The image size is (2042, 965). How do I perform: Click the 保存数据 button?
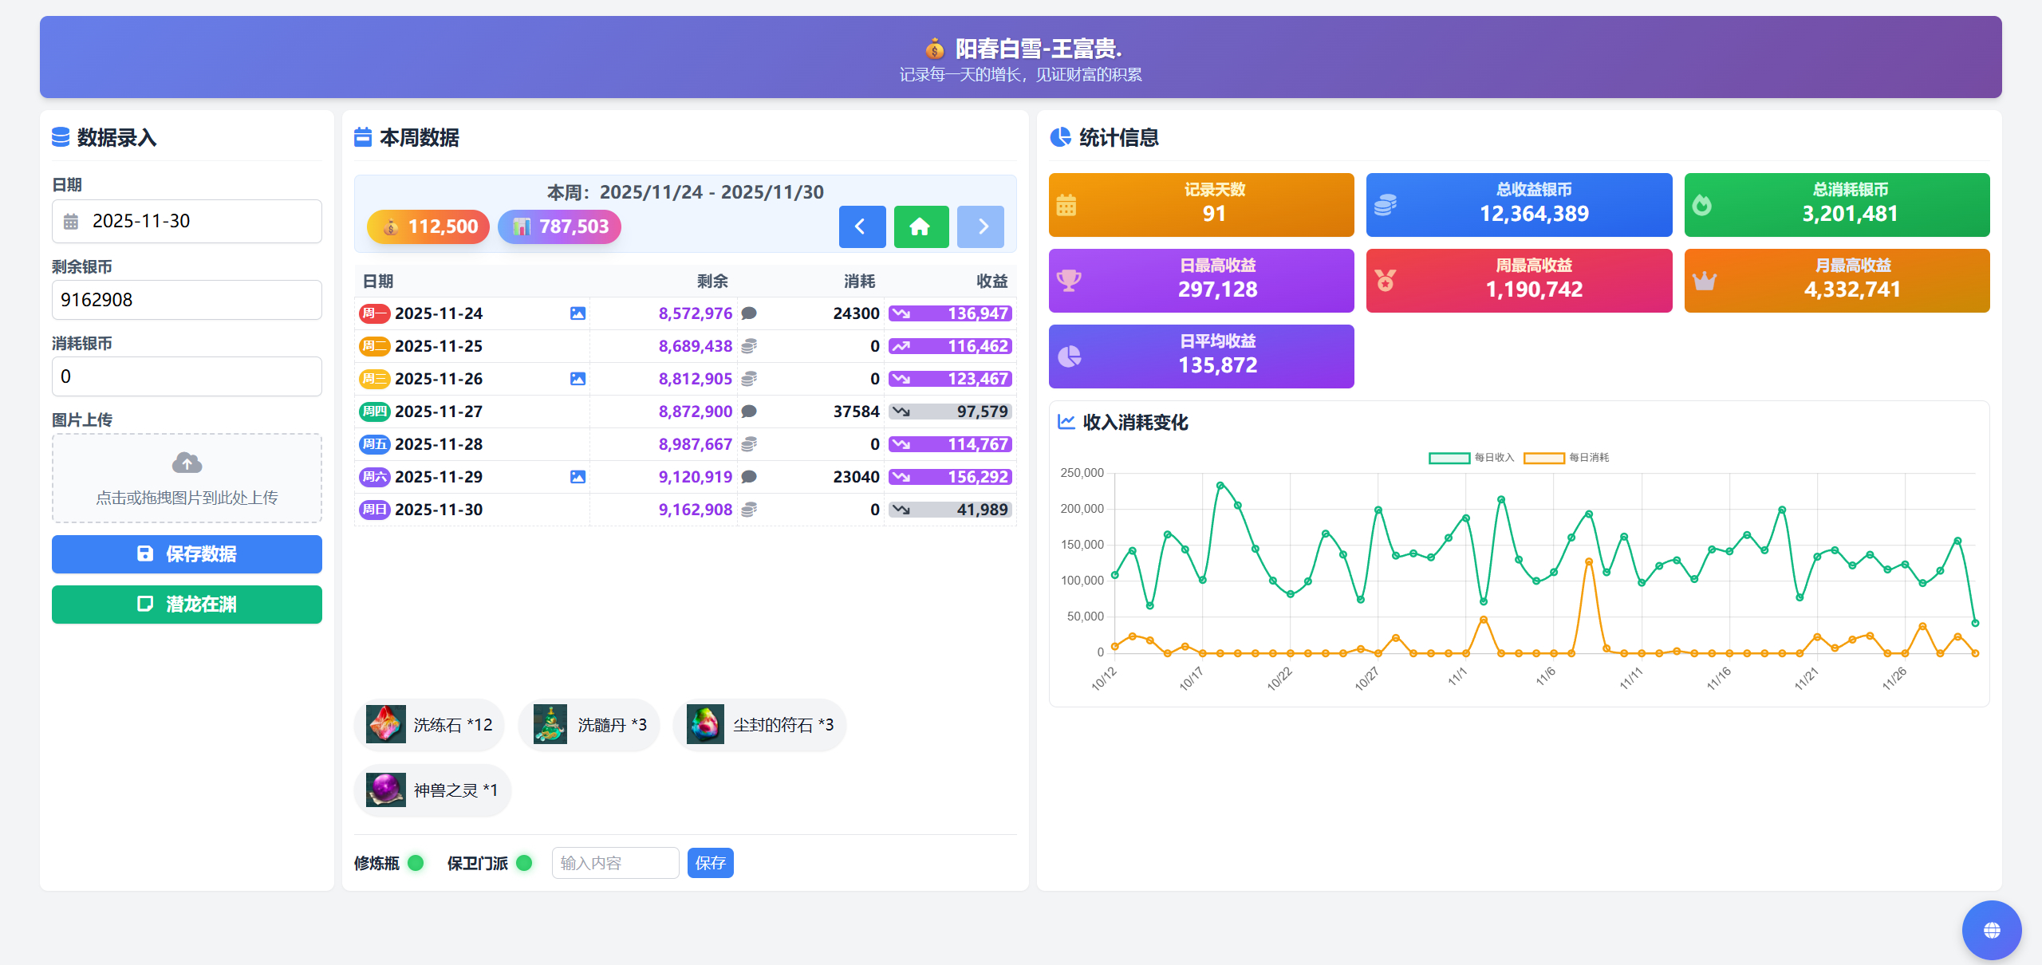[x=187, y=554]
